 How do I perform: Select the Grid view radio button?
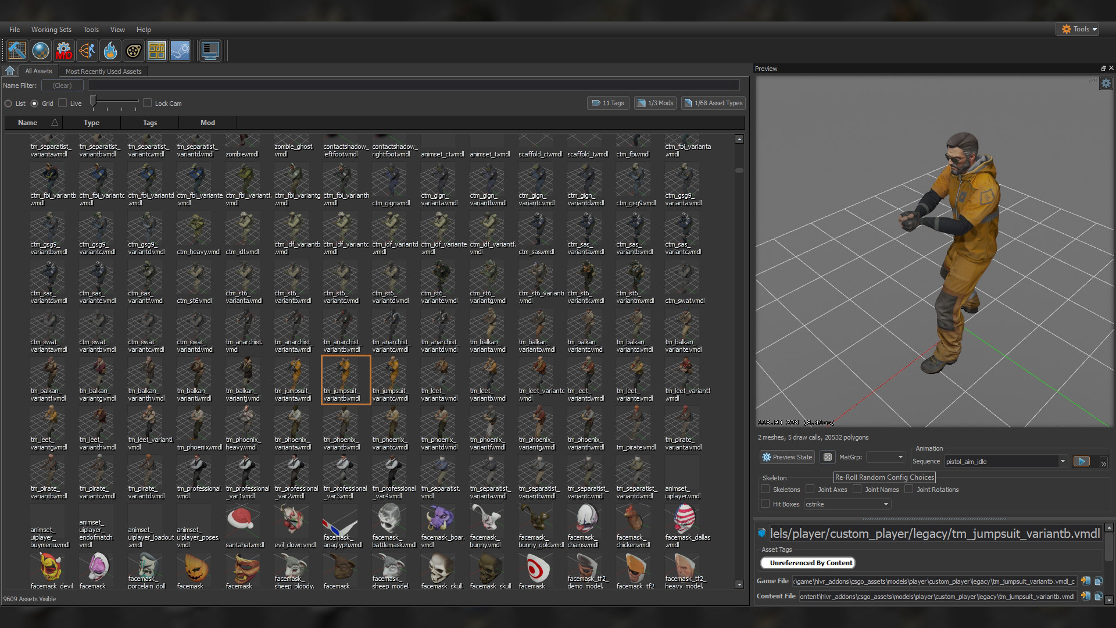pos(34,104)
